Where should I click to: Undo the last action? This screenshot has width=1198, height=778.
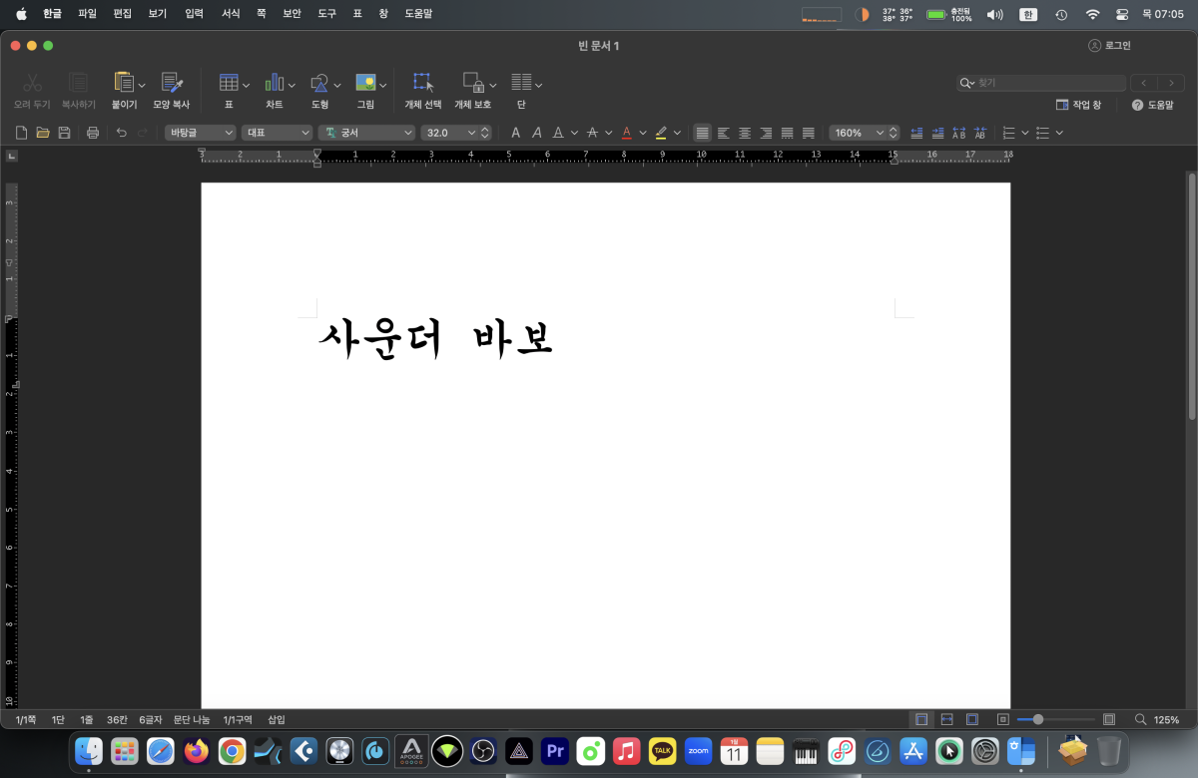coord(122,133)
